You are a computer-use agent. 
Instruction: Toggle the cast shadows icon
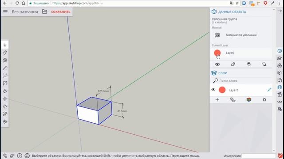click(x=264, y=64)
